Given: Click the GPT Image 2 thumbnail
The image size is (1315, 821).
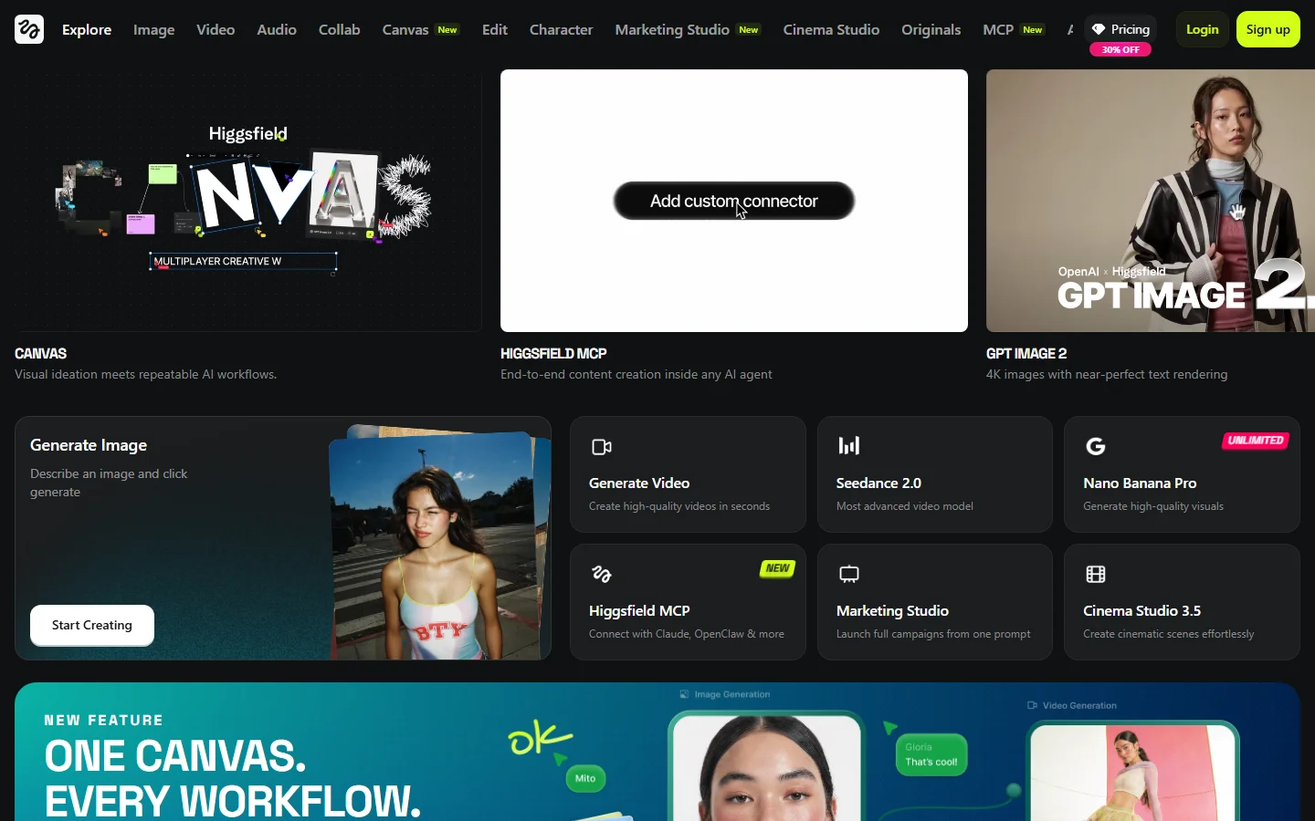Looking at the screenshot, I should (1151, 201).
